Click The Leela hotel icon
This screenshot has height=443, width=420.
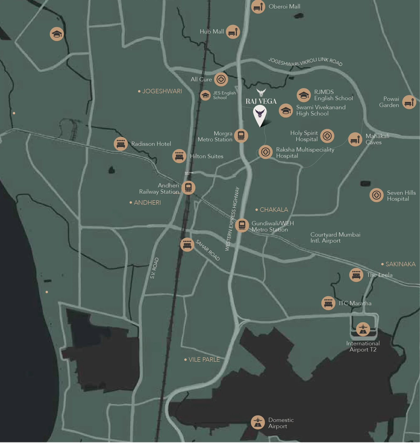356,275
